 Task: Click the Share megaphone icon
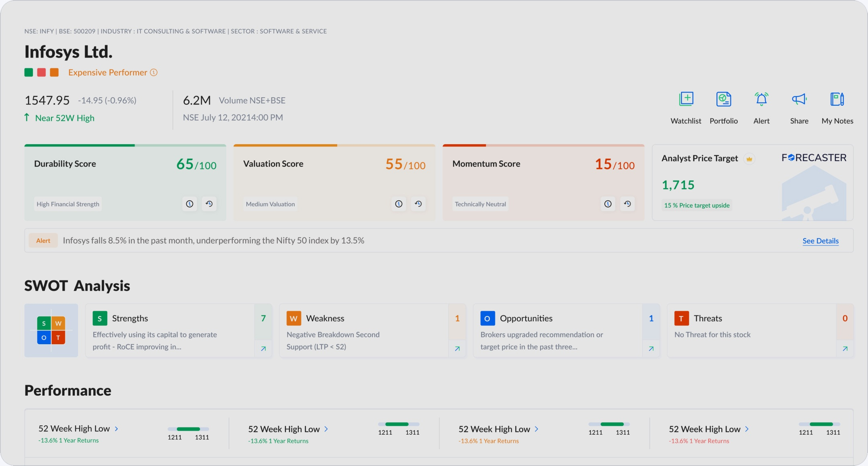[799, 99]
